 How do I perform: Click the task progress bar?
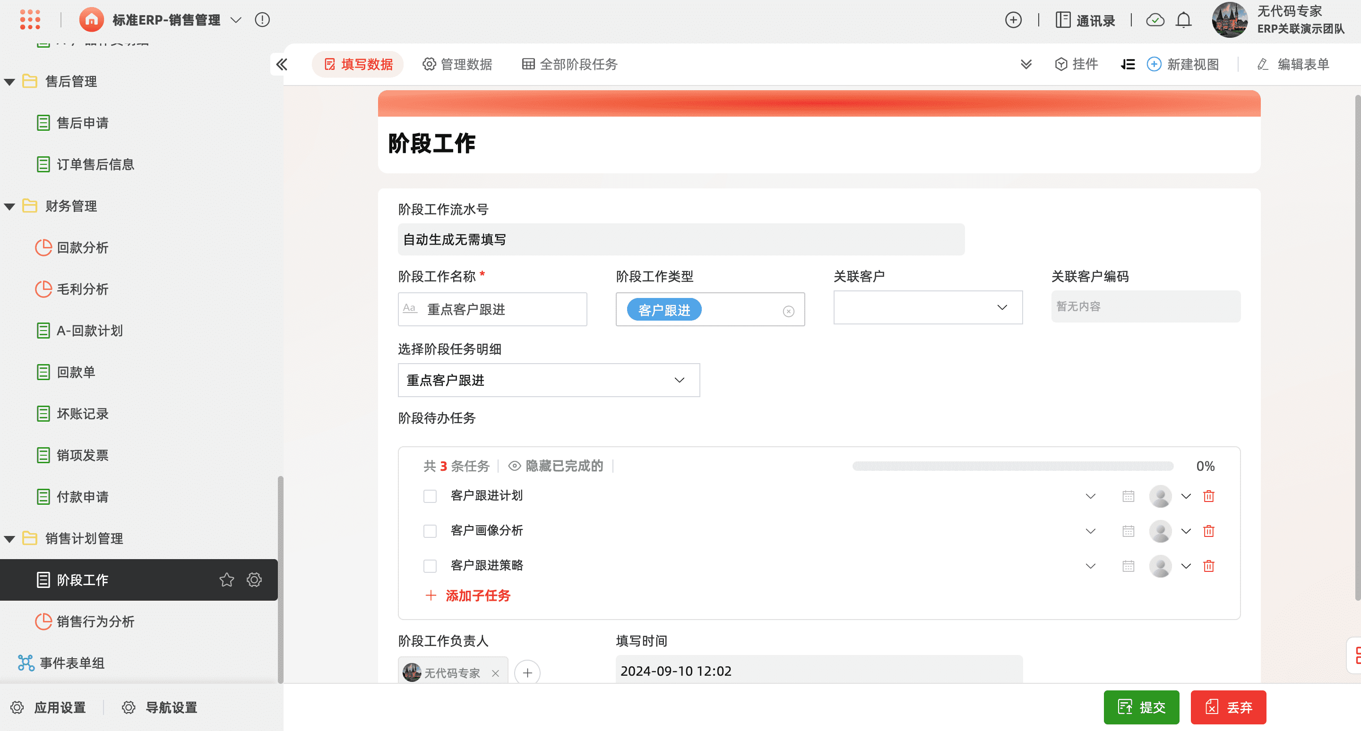point(1012,466)
